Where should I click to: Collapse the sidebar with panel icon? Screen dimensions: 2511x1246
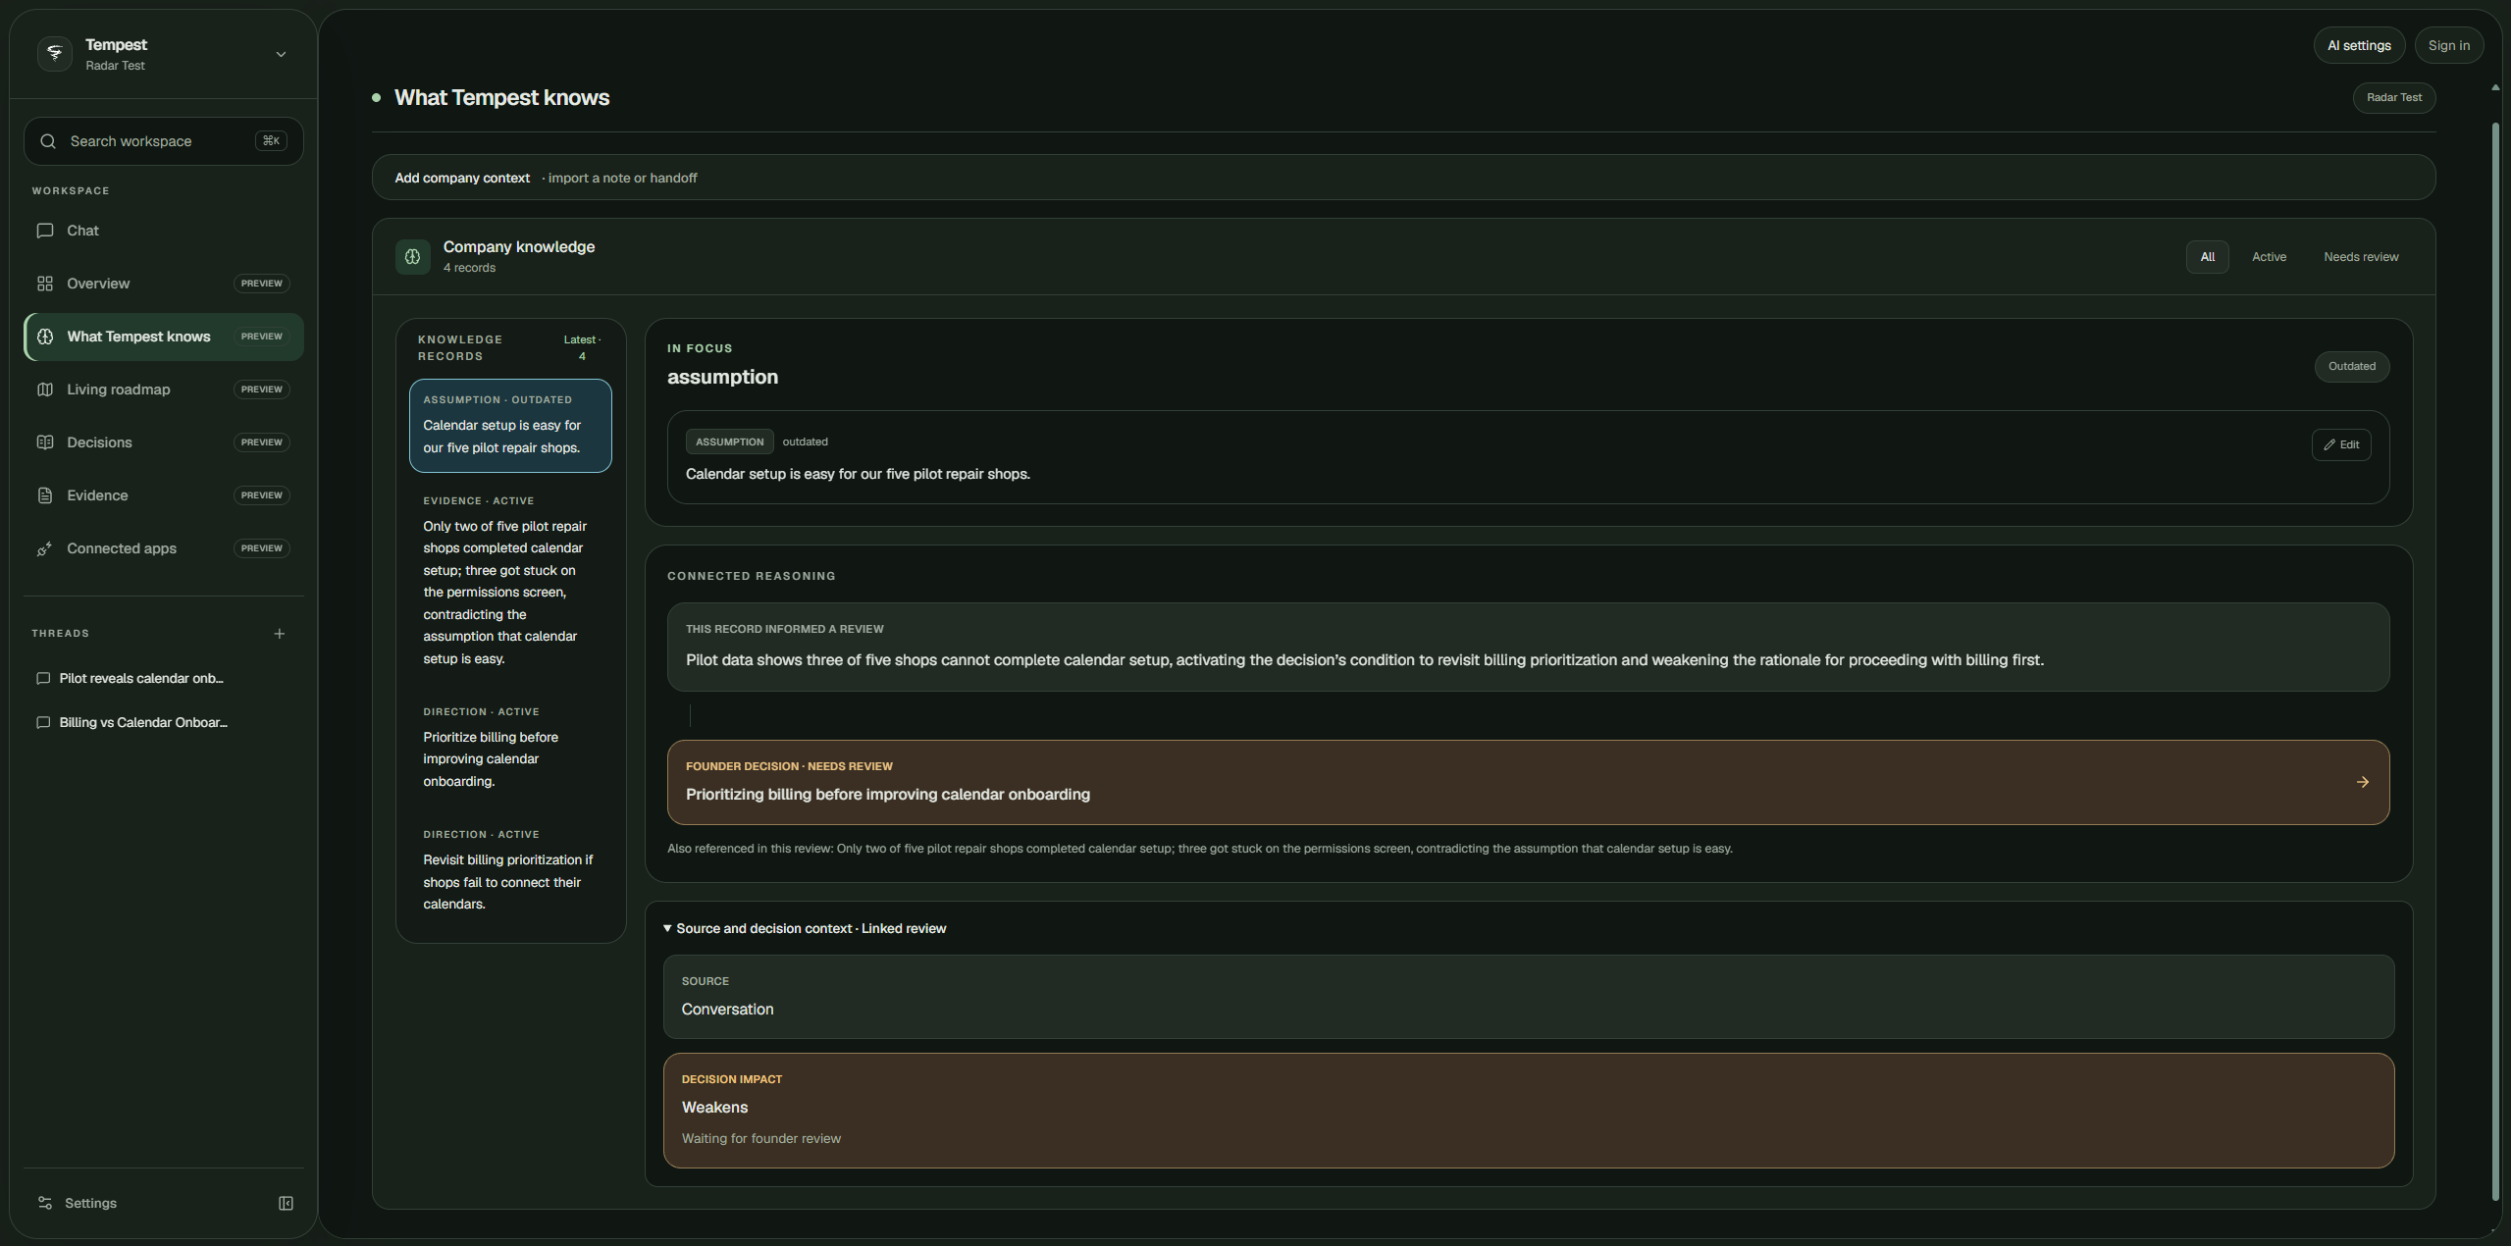[x=286, y=1203]
